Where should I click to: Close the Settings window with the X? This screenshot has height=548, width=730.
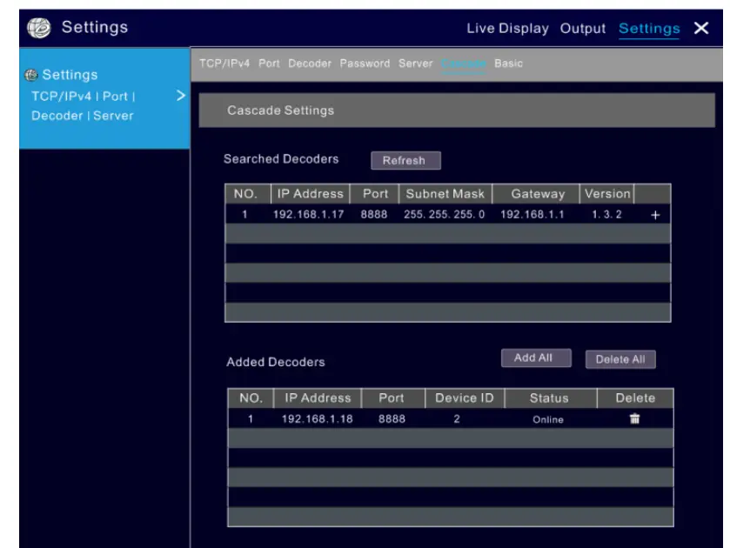pos(701,29)
